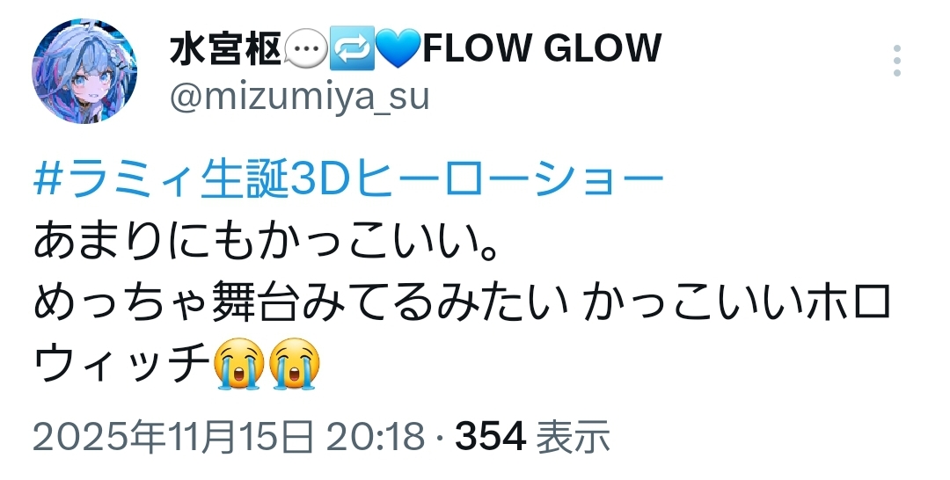Image resolution: width=950 pixels, height=480 pixels.
Task: Click the 20:18 time in timestamp
Action: [375, 436]
